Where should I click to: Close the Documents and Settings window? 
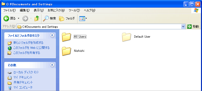(x=198, y=4)
